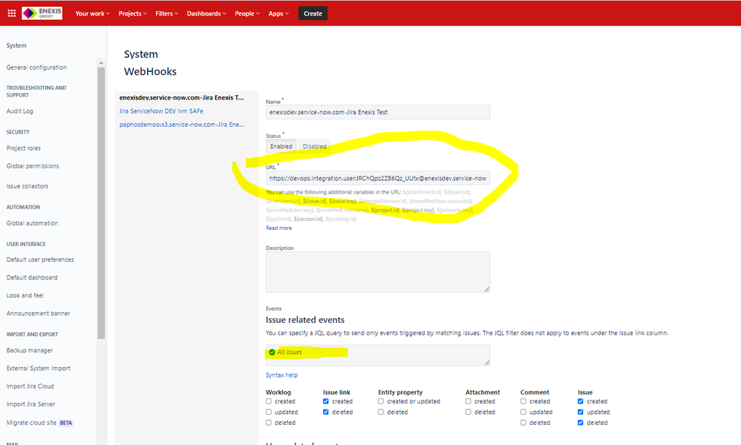This screenshot has width=741, height=445.
Task: Open the app switcher grid icon
Action: point(12,13)
